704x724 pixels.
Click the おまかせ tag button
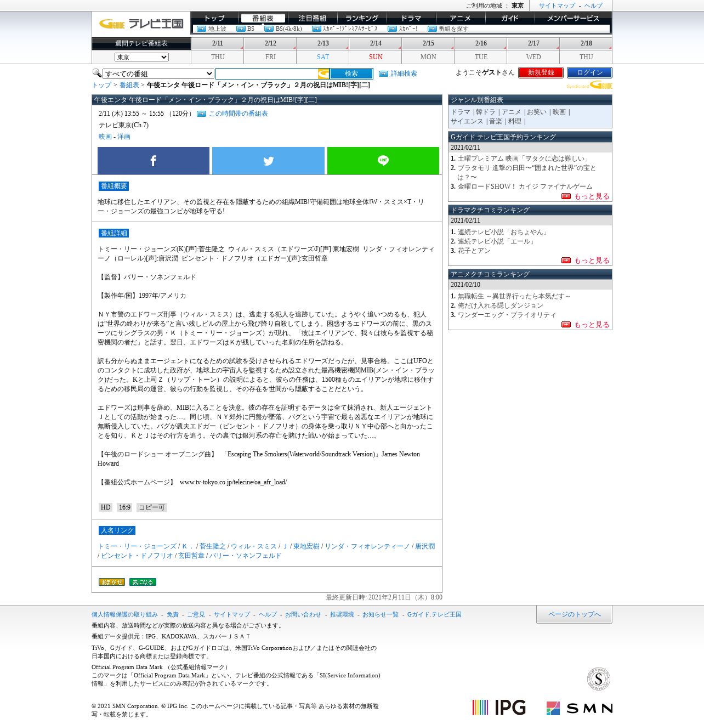[112, 582]
